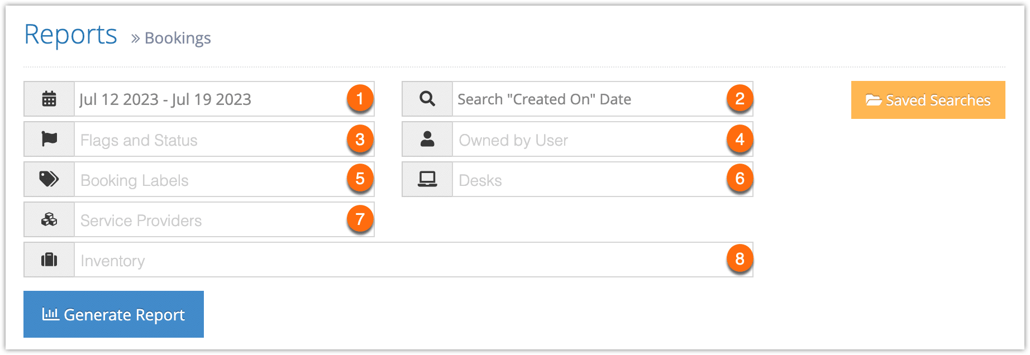The width and height of the screenshot is (1030, 355).
Task: Open Saved Searches
Action: (928, 100)
